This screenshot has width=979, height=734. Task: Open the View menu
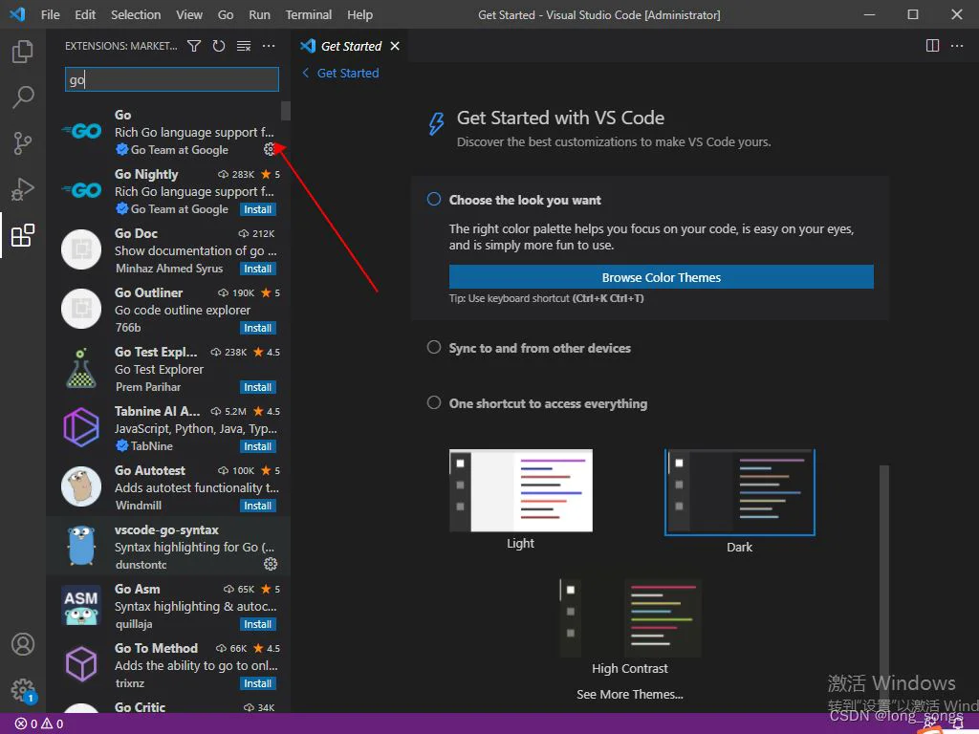[189, 14]
